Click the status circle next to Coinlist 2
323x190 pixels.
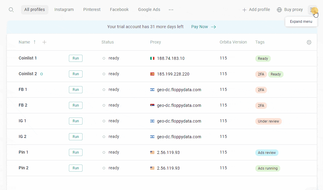42,74
